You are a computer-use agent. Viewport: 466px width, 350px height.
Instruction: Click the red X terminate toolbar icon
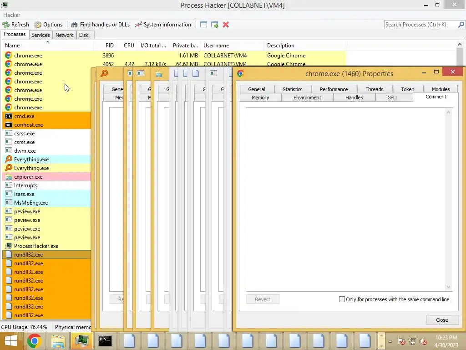[x=226, y=25]
